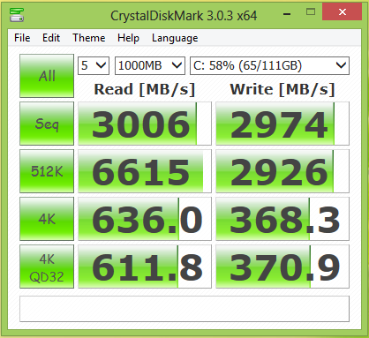Select the 4K write result 368.3
Screen dimensions: 369x338
click(x=282, y=219)
